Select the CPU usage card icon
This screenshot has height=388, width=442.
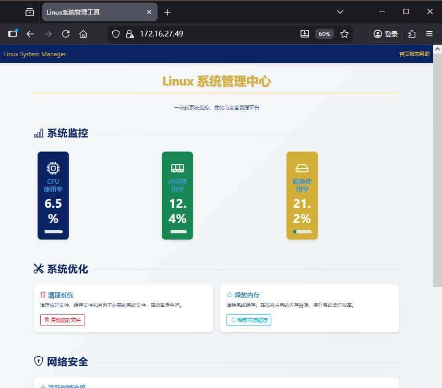[x=53, y=168]
